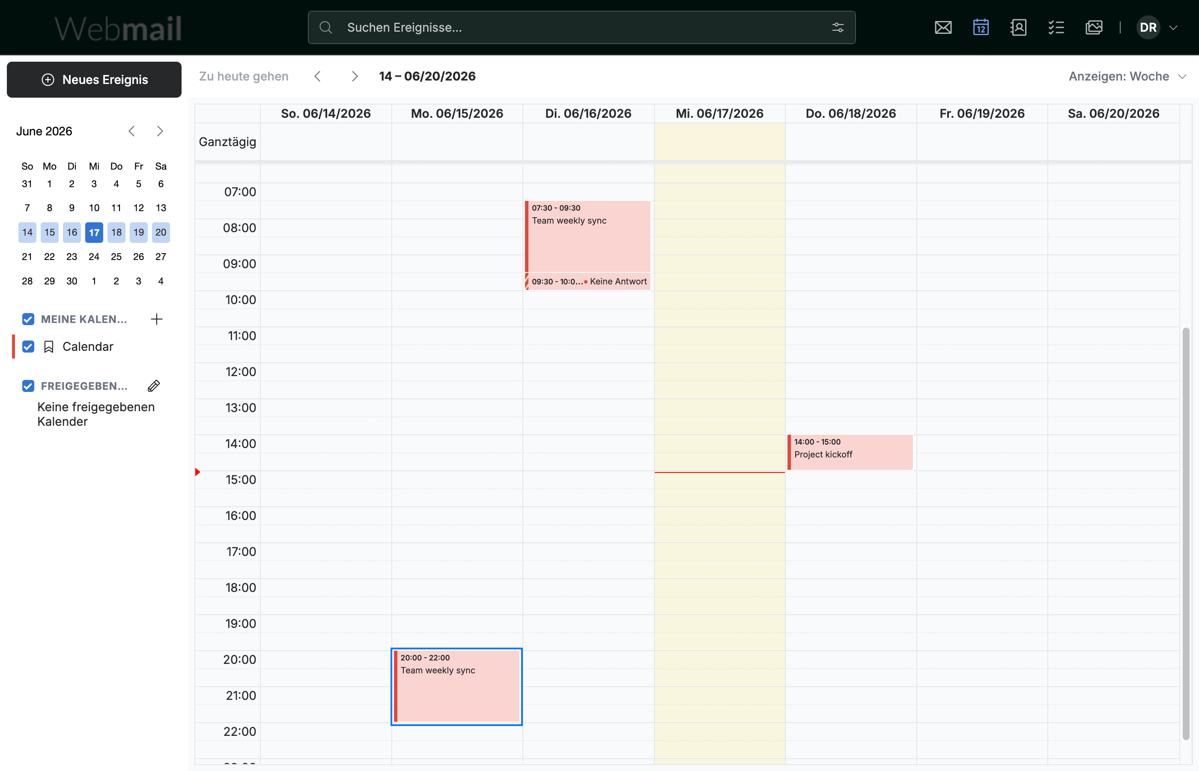
Task: Click the June 2026 month label
Action: [44, 131]
